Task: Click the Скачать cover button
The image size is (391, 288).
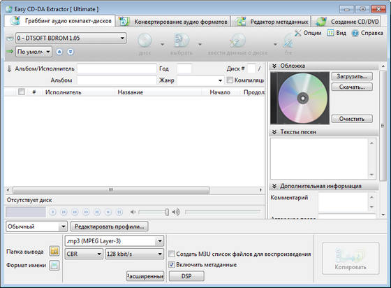Action: [x=352, y=87]
